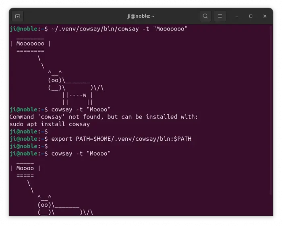282x226 pixels.
Task: Click the 'sudo apt install cowsay' line
Action: (50, 124)
